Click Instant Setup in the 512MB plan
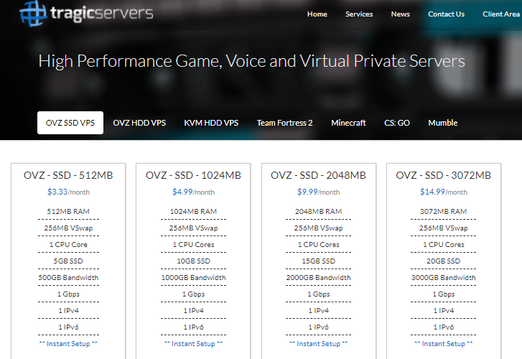The width and height of the screenshot is (522, 359). coord(68,344)
